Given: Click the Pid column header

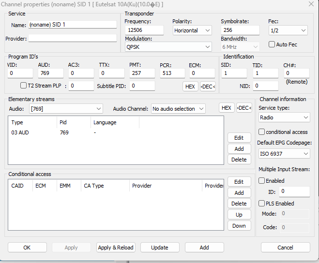Looking at the screenshot, I should (x=74, y=122).
